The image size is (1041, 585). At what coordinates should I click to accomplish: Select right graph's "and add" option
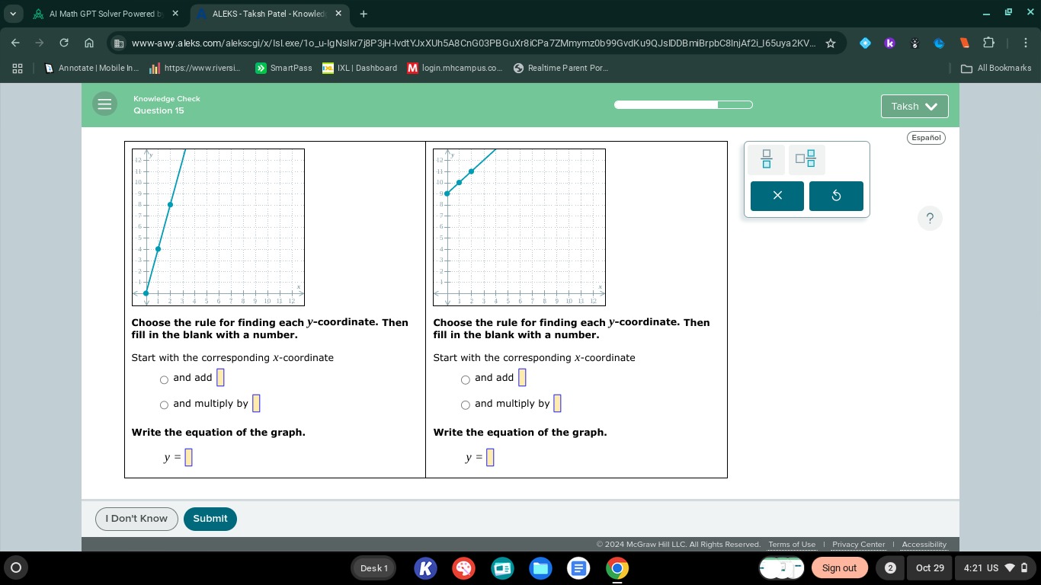466,380
